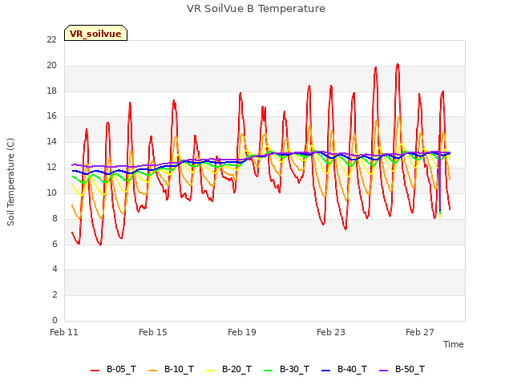513x385 pixels.
Task: Click the 22 y-axis tick label
Action: (x=51, y=39)
